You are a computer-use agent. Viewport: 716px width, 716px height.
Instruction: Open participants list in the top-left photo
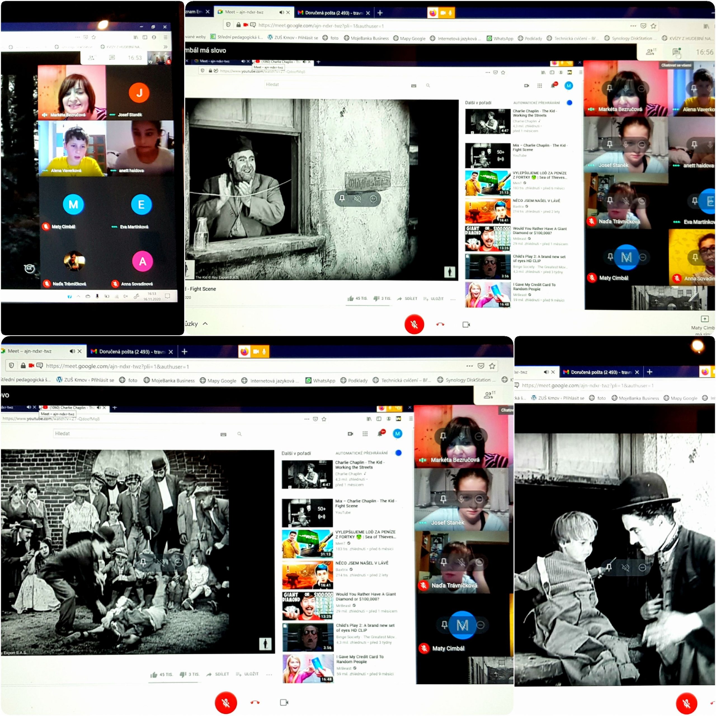[91, 58]
